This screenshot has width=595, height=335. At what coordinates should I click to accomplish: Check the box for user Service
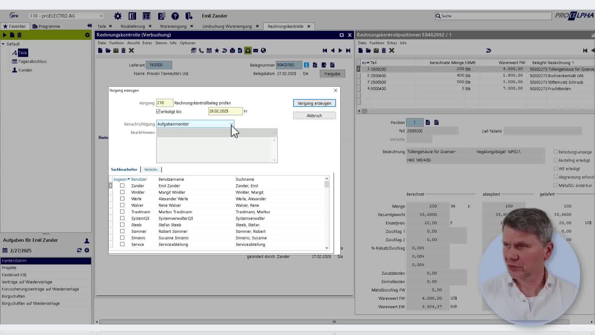(x=122, y=244)
